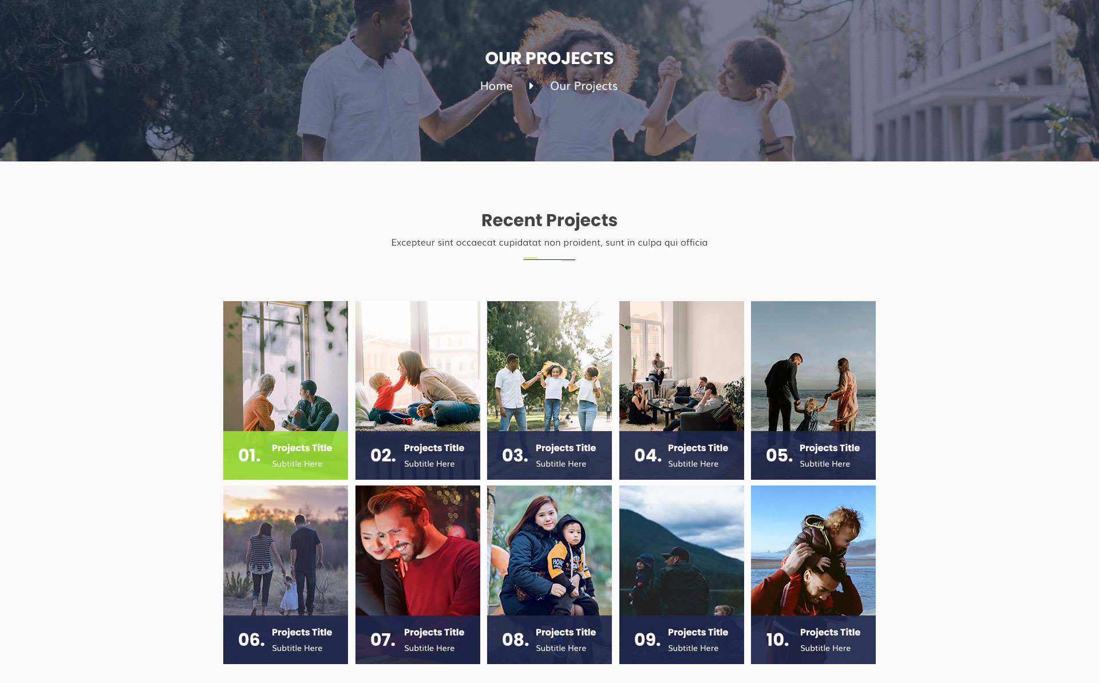Click the OUR PROJECTS banner title
Screen dimensions: 1099x683
(549, 58)
